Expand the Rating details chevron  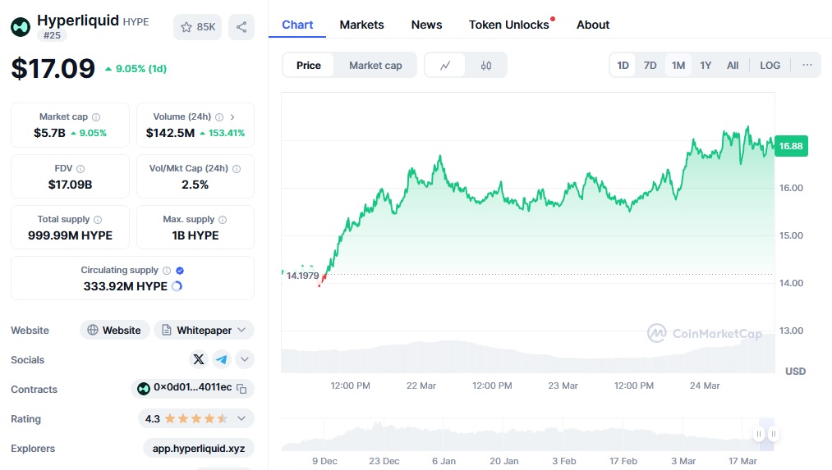241,418
